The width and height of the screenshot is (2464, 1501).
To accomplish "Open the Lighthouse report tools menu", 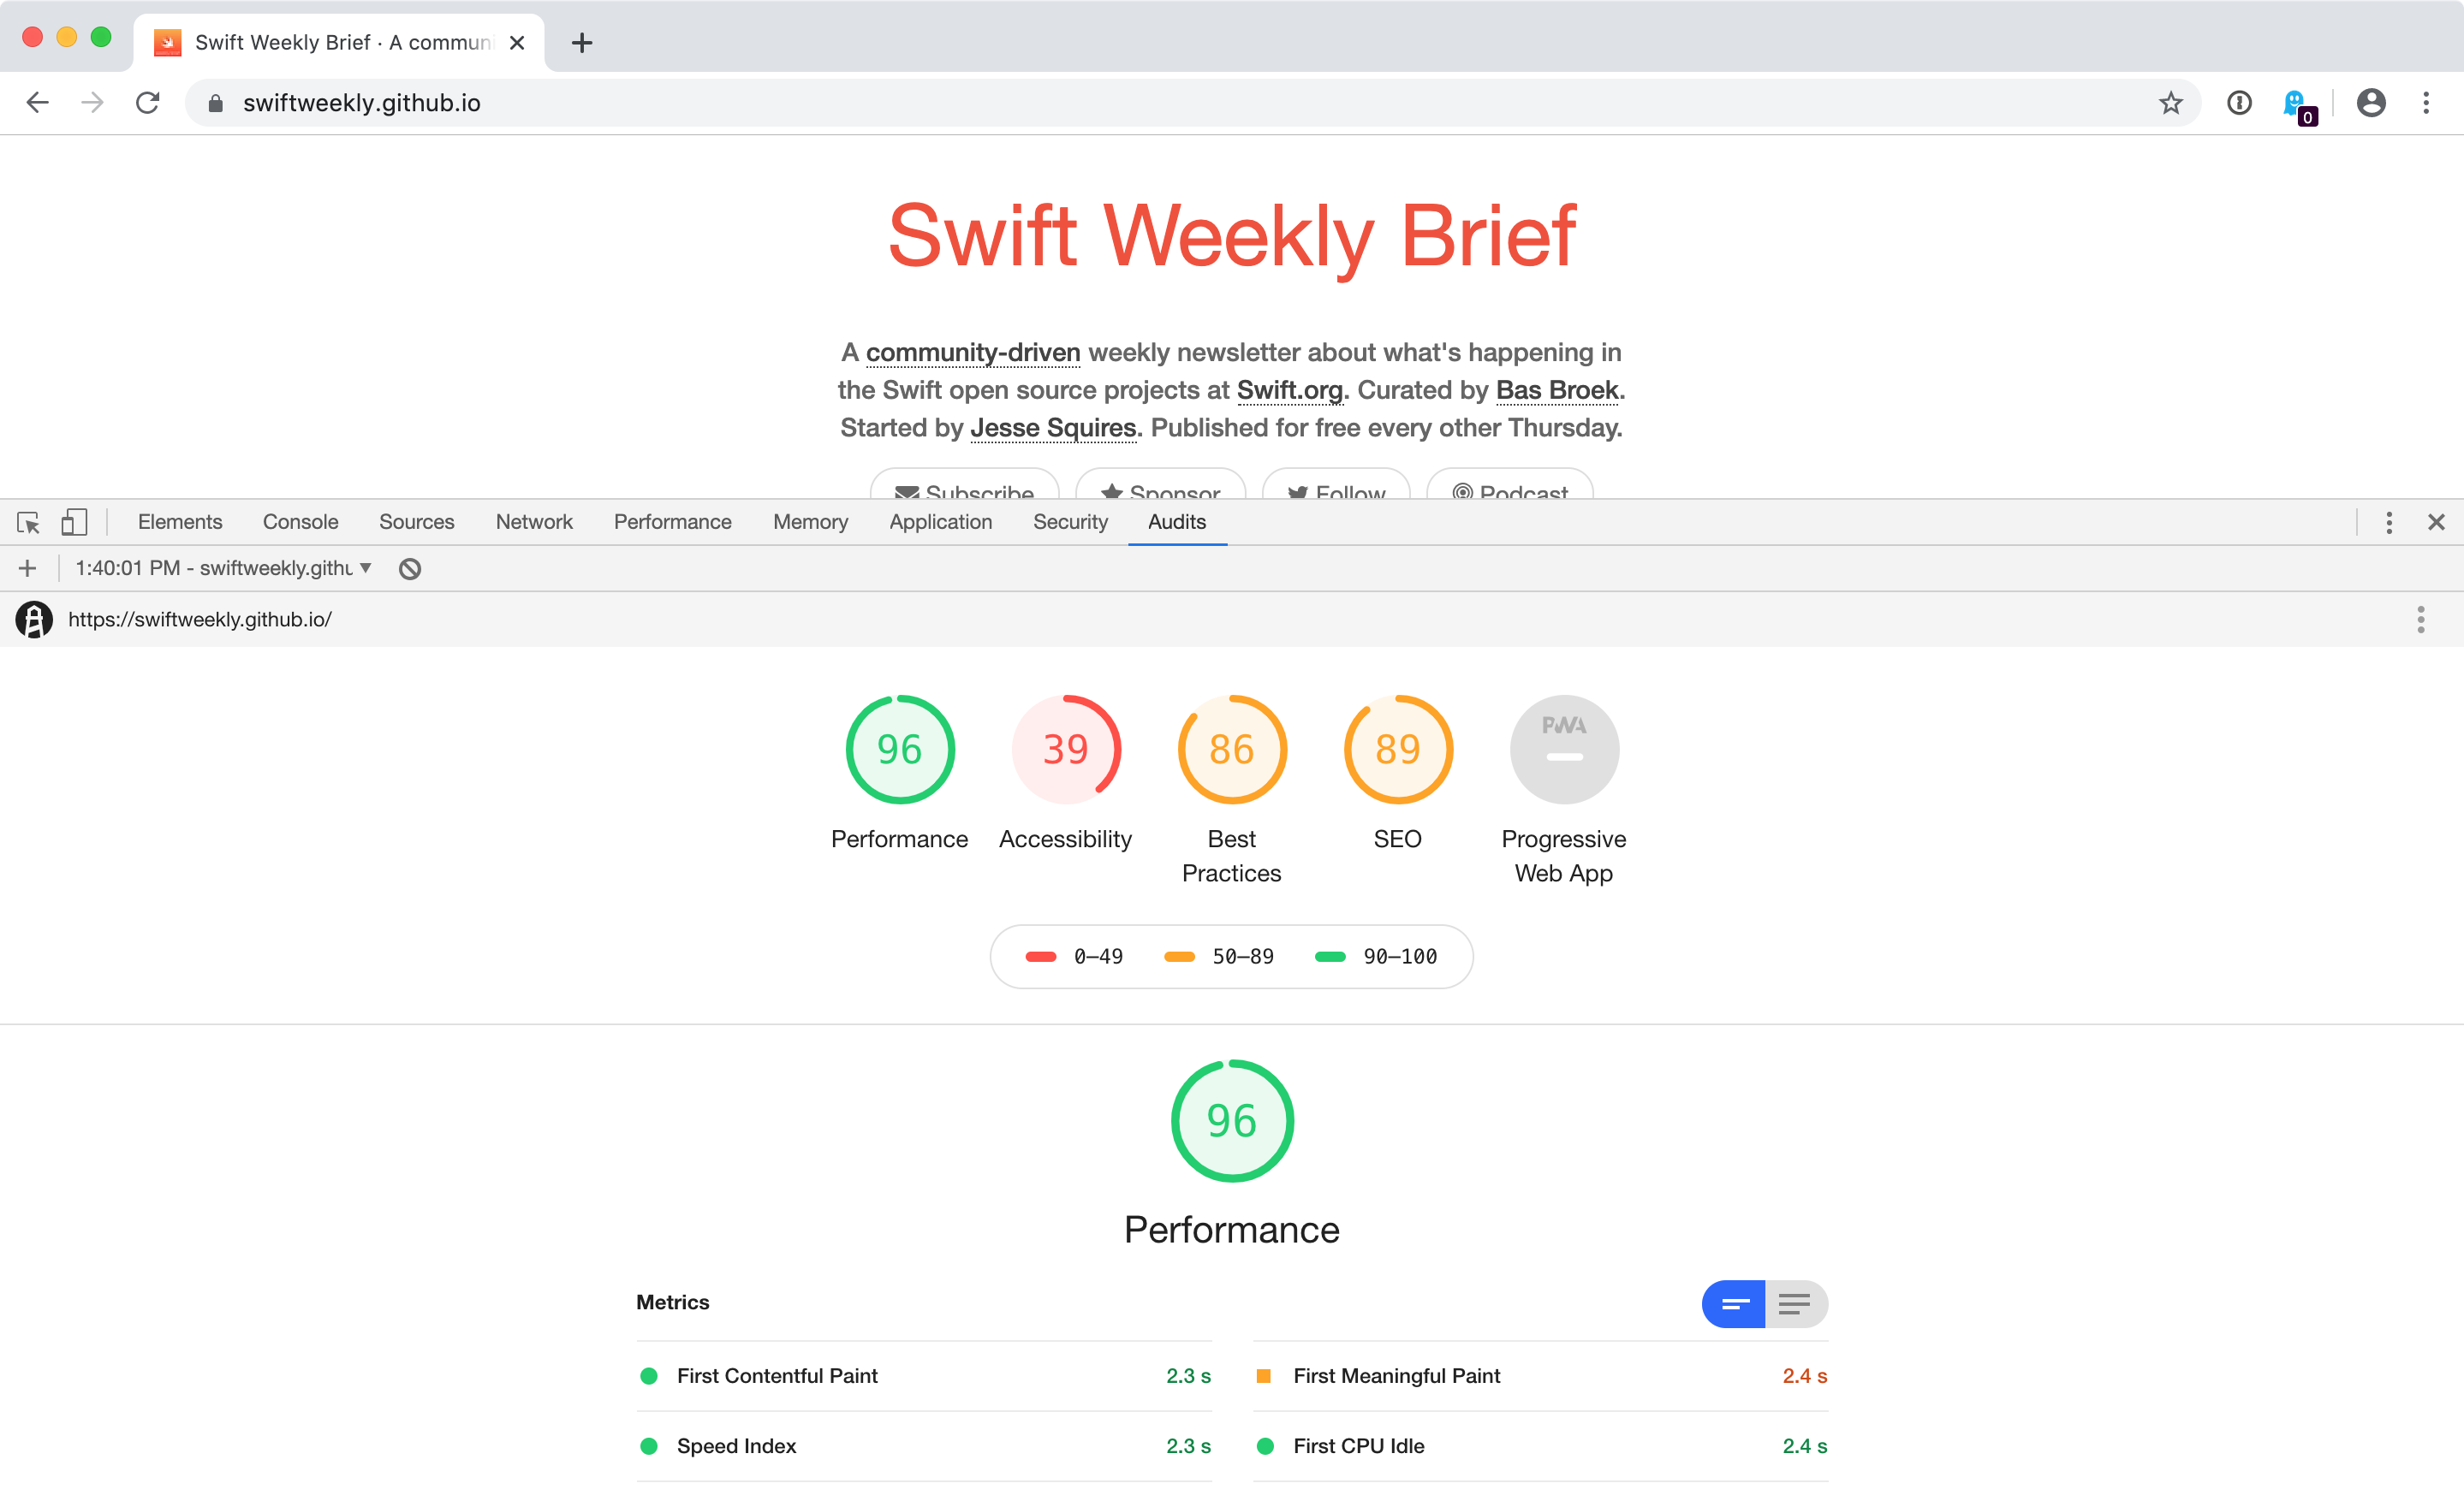I will [2421, 620].
